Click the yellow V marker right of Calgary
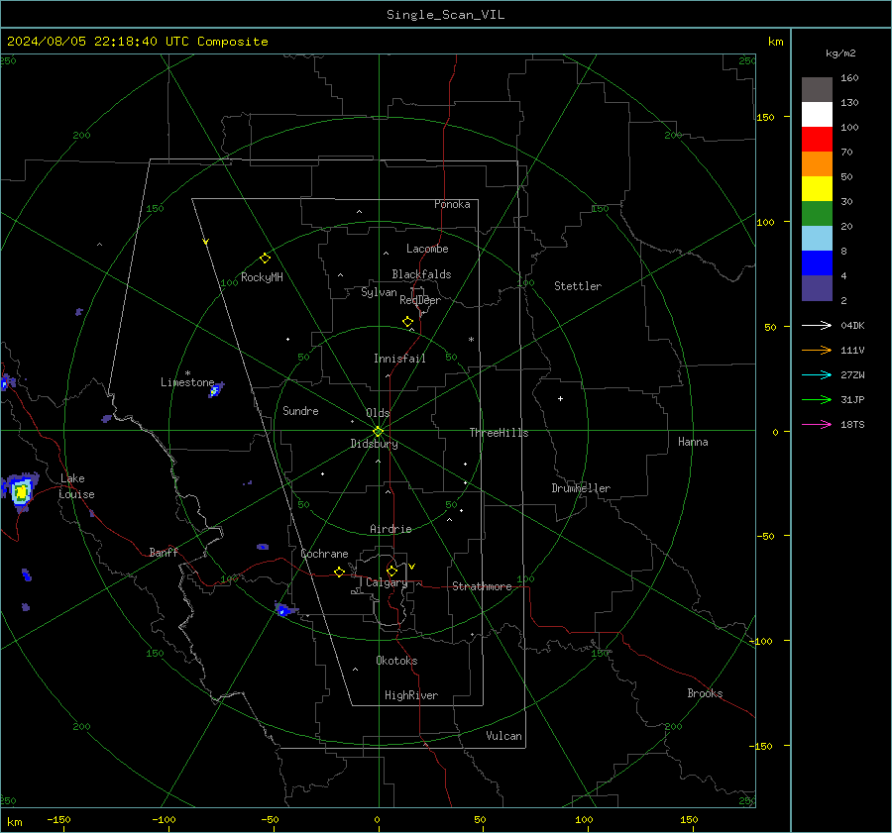This screenshot has width=892, height=833. point(412,567)
